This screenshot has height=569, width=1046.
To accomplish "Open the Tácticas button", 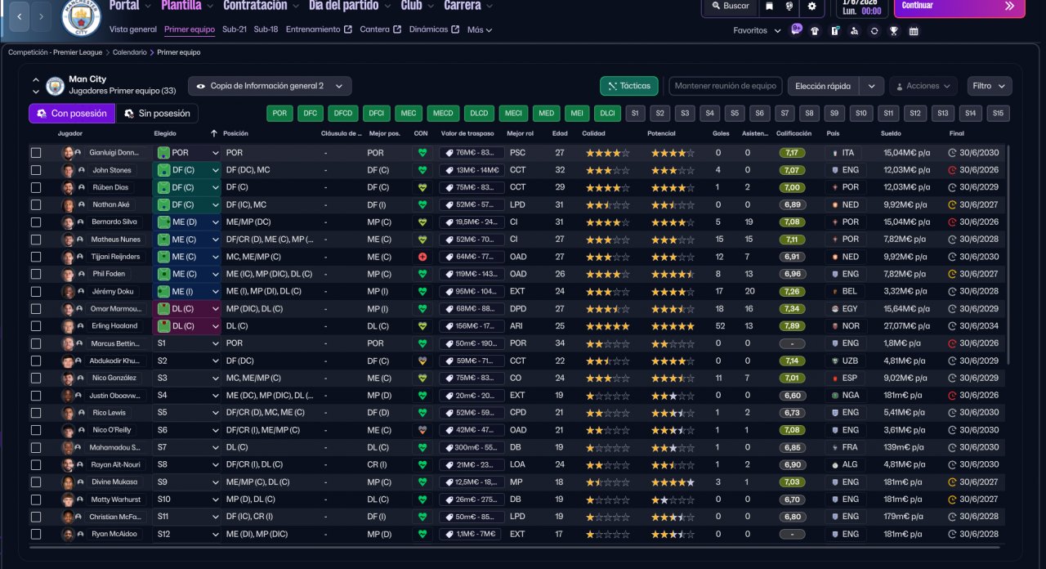I will point(629,86).
